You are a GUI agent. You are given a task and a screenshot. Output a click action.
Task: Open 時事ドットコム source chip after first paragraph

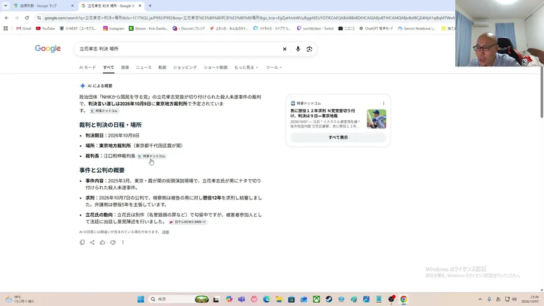click(x=105, y=111)
